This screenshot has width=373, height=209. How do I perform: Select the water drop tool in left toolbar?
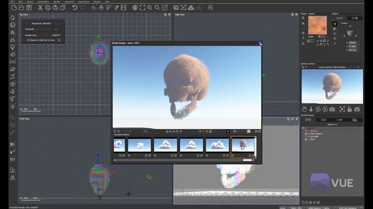tap(13, 18)
